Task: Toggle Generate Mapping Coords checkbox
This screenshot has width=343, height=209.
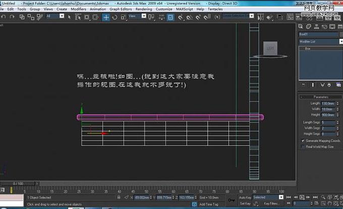Action: [303, 141]
